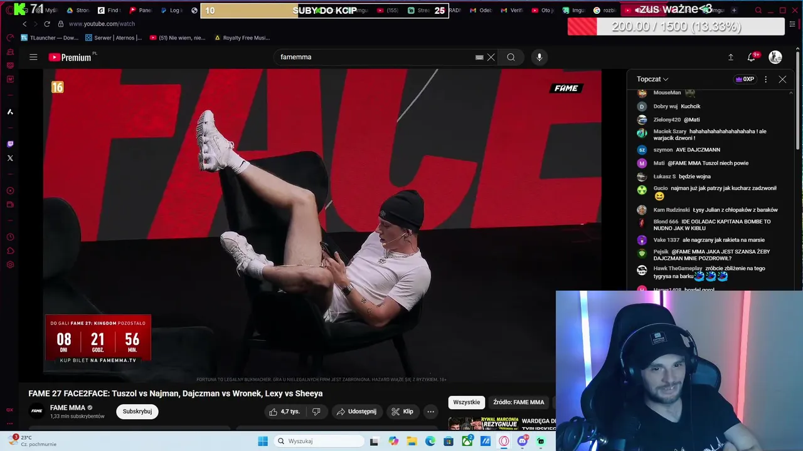Open the sidebar player icon

tap(10, 191)
